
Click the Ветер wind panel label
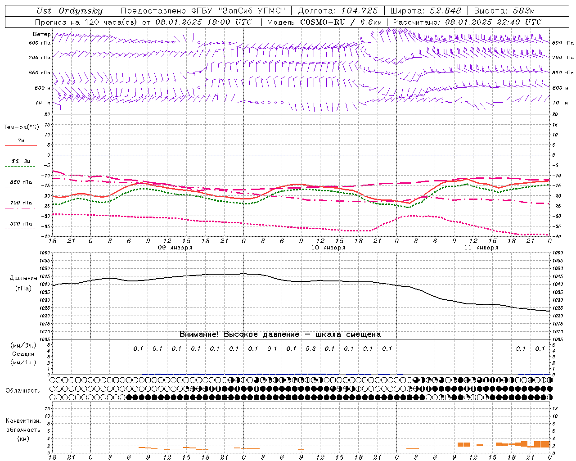(42, 34)
